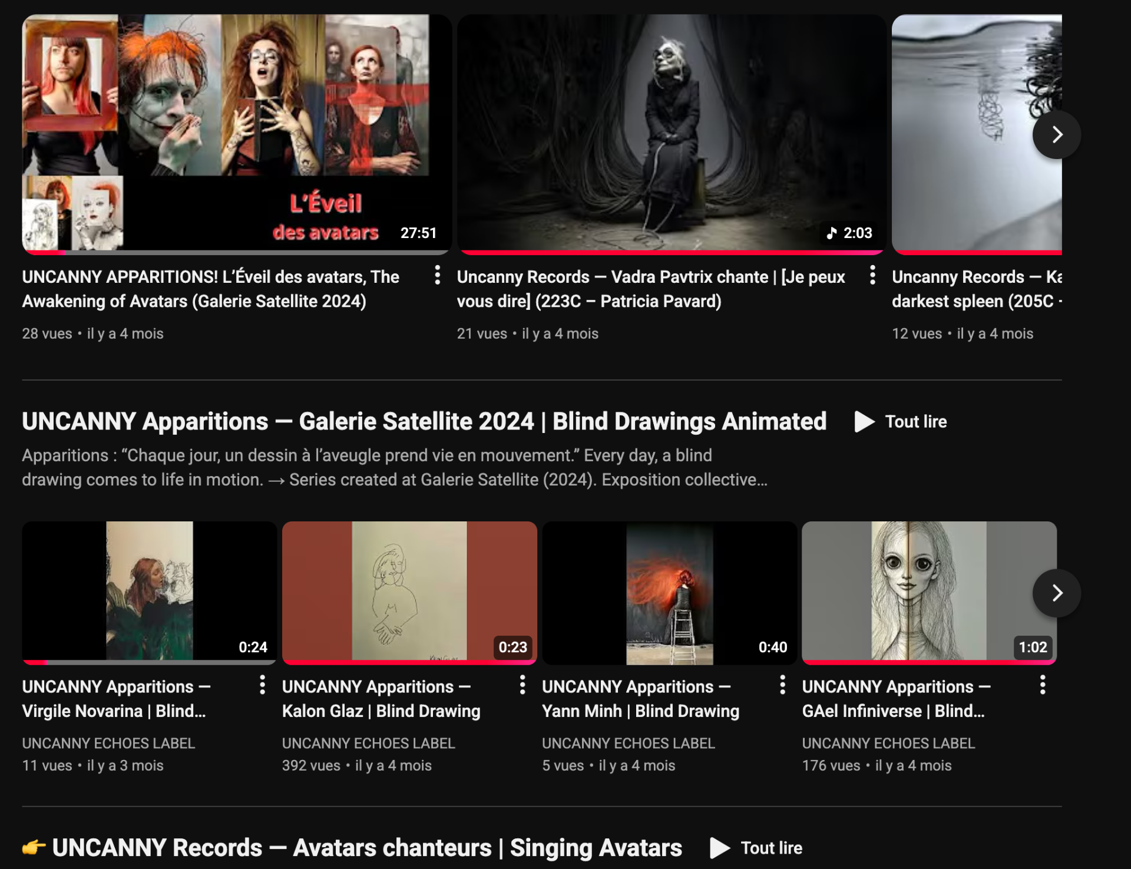Click play icon beside Blind Drawings Animated title
The height and width of the screenshot is (869, 1131).
864,422
